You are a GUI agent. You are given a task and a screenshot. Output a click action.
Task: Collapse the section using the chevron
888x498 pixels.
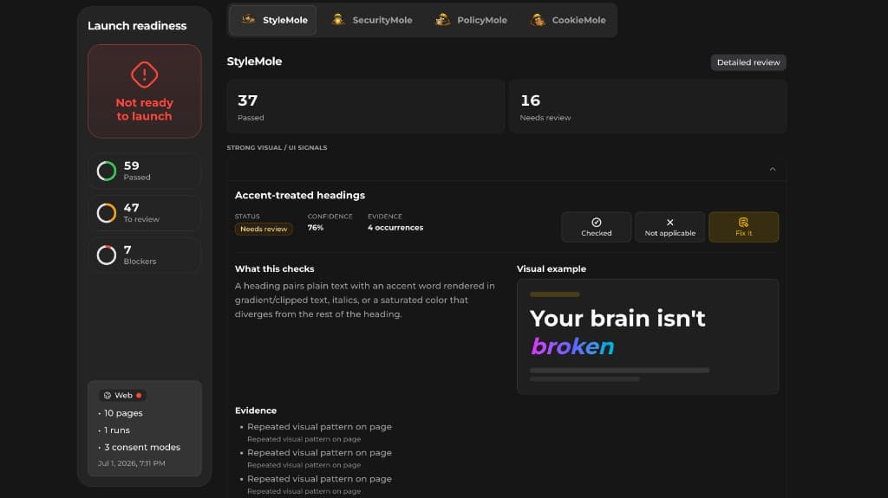[x=773, y=169]
